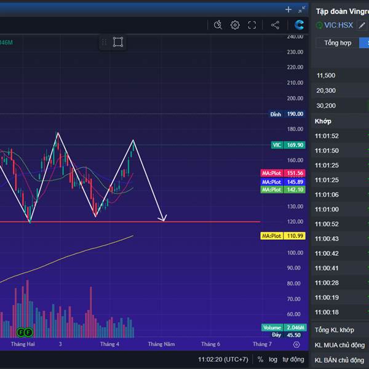
Task: Select the 11:01:00 matched trade row
Action: [340, 209]
